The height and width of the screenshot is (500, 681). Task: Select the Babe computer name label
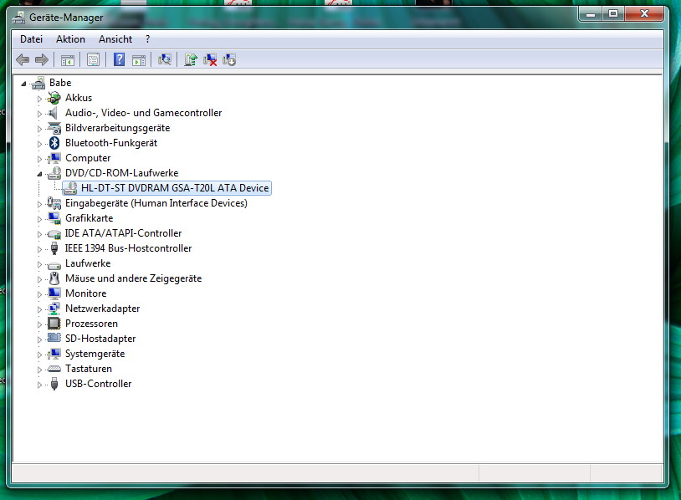click(x=60, y=83)
